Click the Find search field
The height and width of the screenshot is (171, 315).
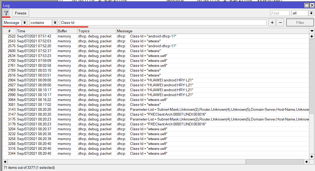click(280, 13)
